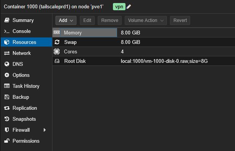The width and height of the screenshot is (235, 151).
Task: Open the DNS configuration
Action: (27, 64)
